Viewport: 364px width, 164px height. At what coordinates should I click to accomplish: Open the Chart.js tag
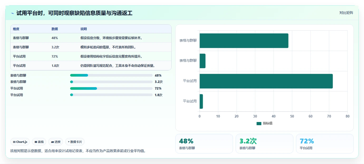20,142
